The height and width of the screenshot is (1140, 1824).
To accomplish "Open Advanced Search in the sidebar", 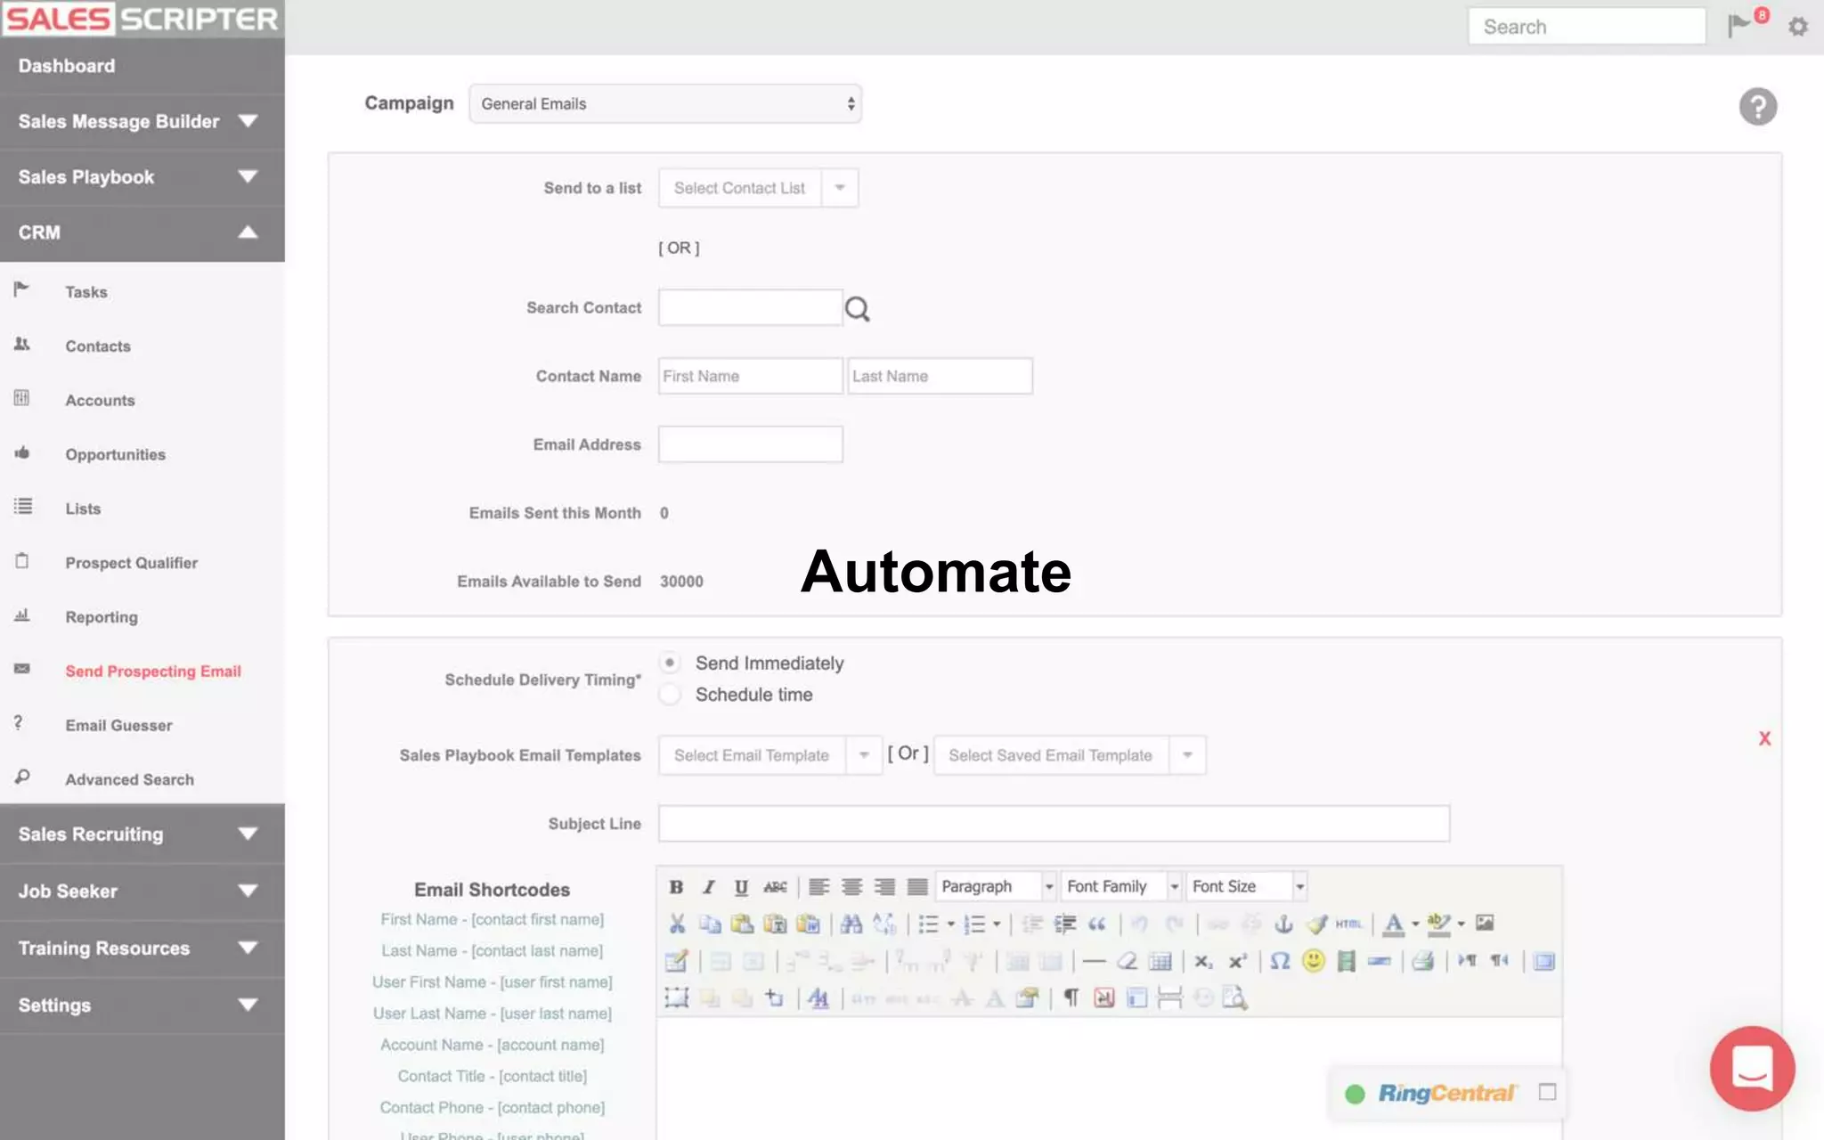I will tap(129, 780).
